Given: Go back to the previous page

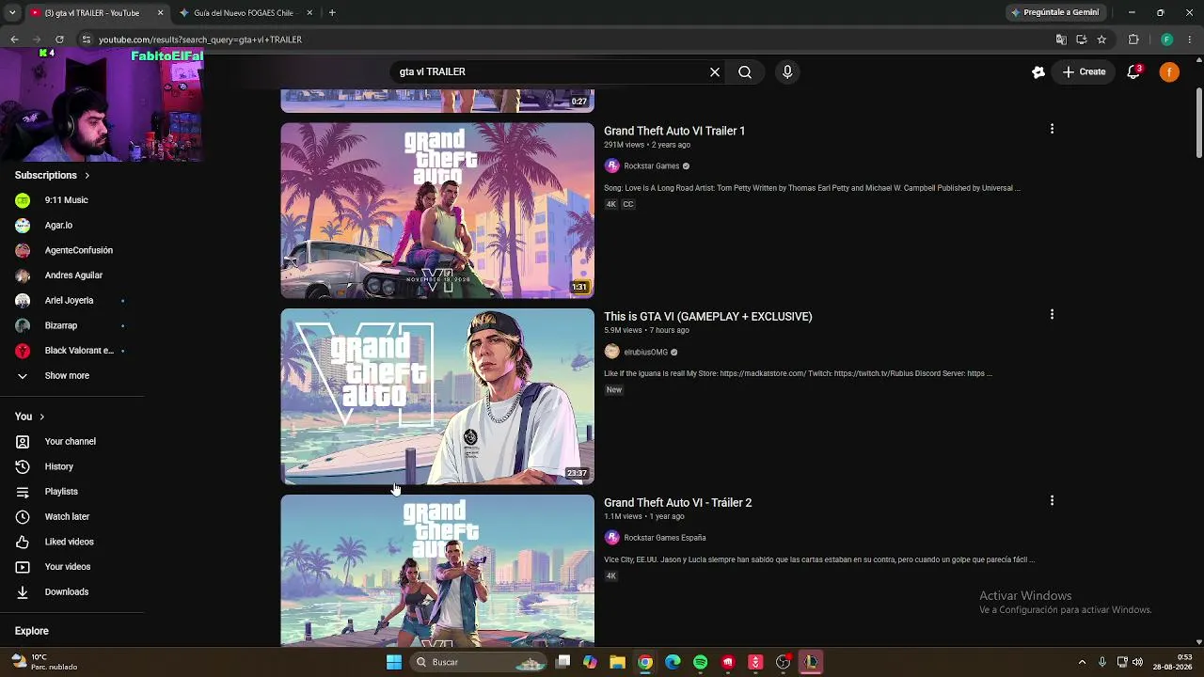Looking at the screenshot, I should pos(14,39).
